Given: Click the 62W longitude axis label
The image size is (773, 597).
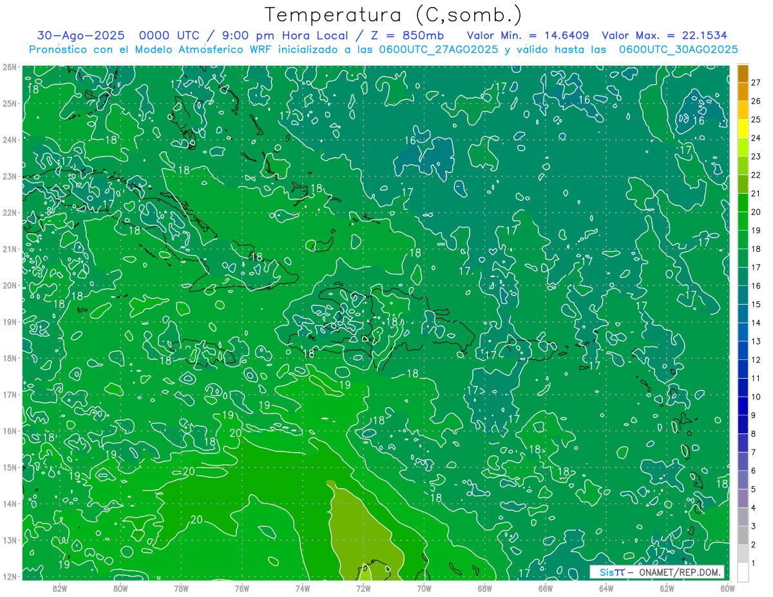Looking at the screenshot, I should click(x=667, y=588).
